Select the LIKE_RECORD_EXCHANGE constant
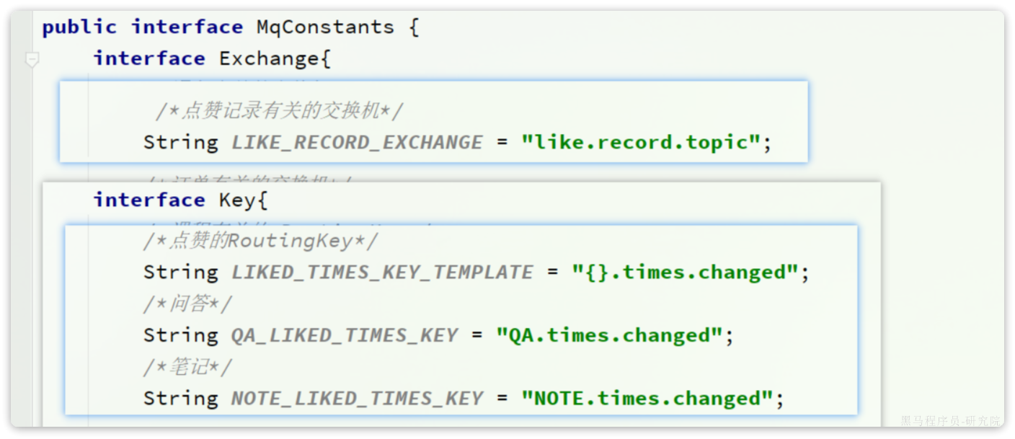The height and width of the screenshot is (439, 1015). 357,143
